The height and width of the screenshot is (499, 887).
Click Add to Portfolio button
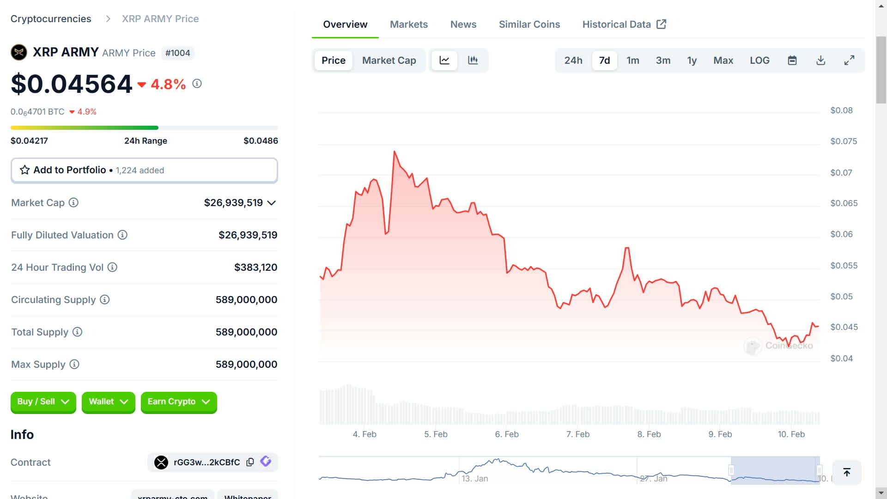click(144, 170)
